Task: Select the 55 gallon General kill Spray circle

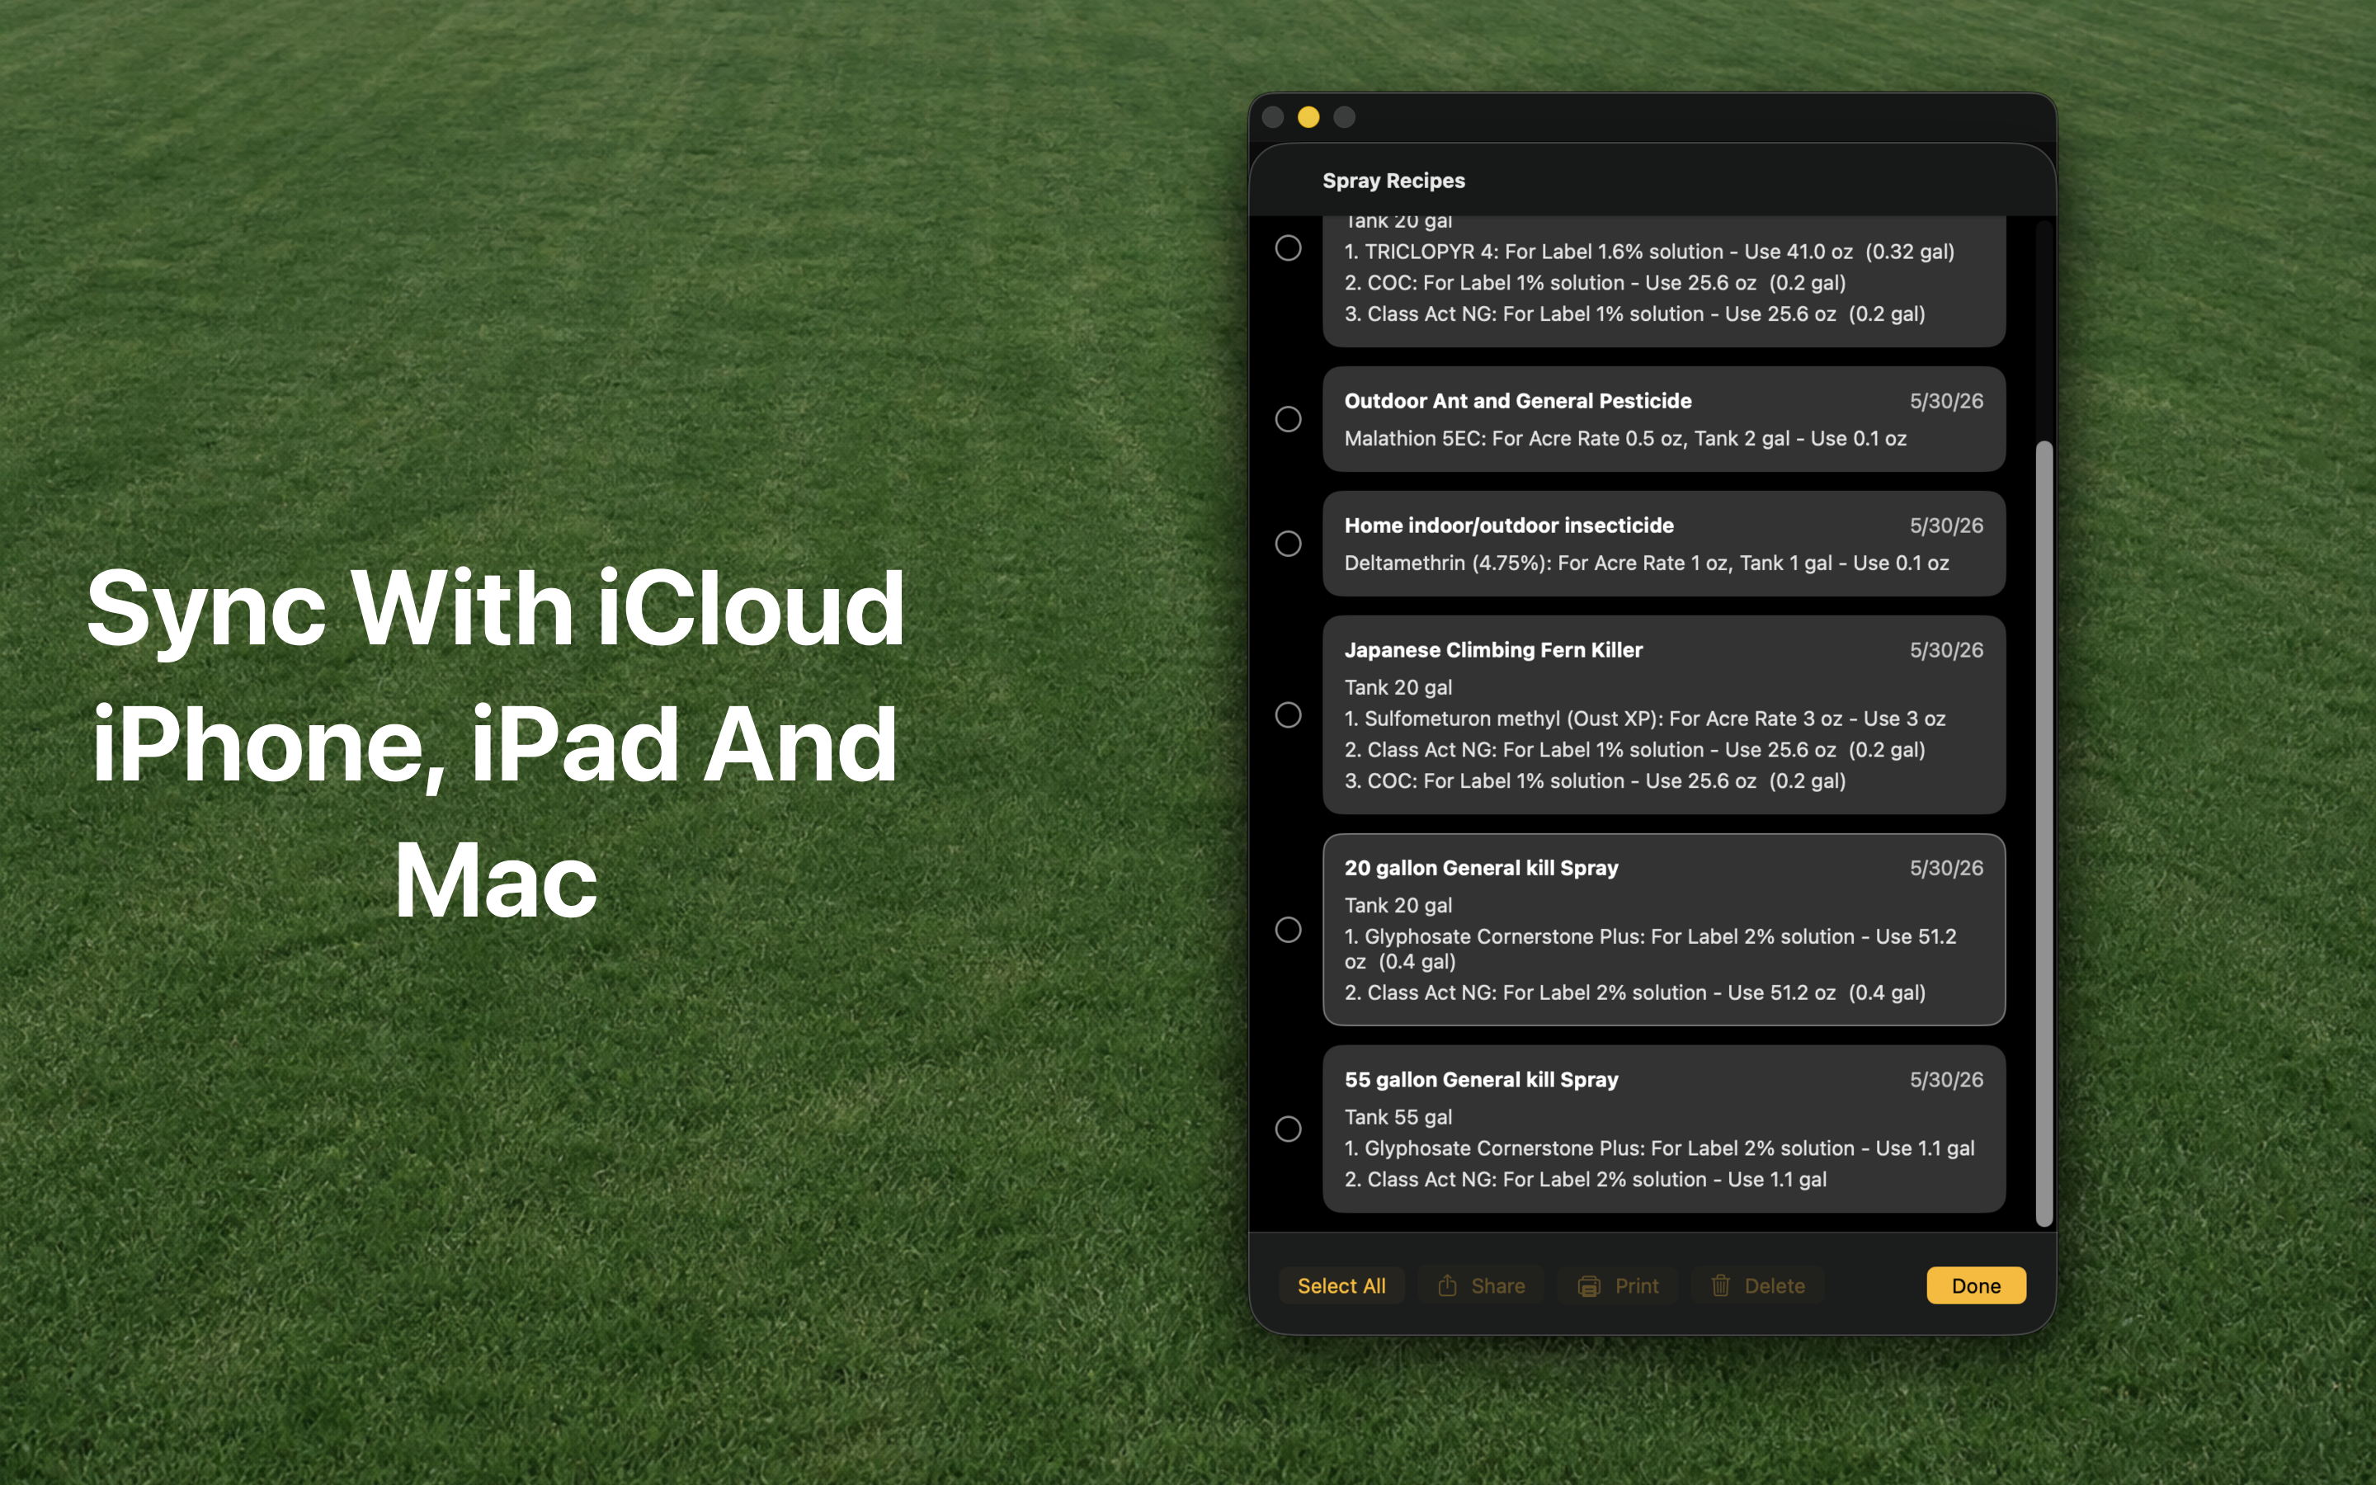Action: 1288,1129
